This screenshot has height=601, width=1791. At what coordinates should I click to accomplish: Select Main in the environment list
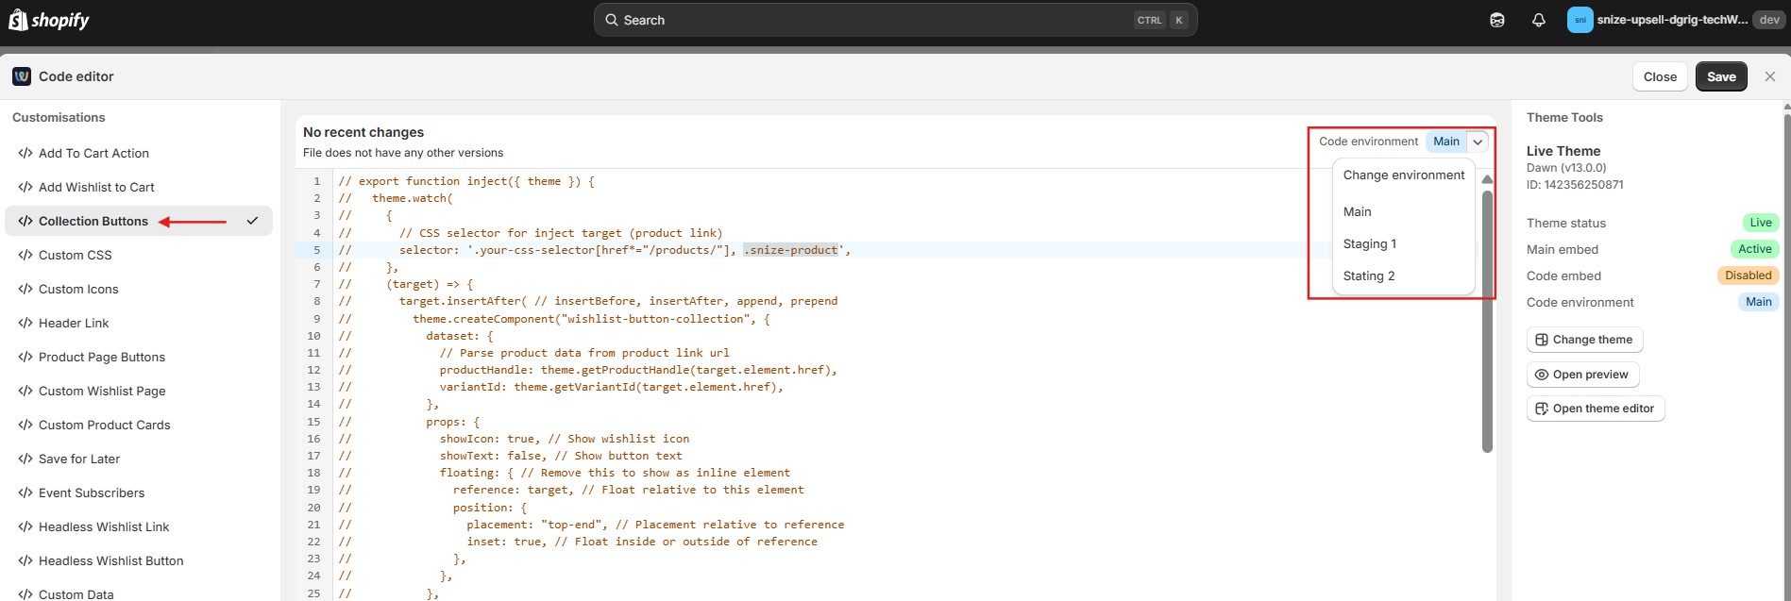tap(1357, 212)
